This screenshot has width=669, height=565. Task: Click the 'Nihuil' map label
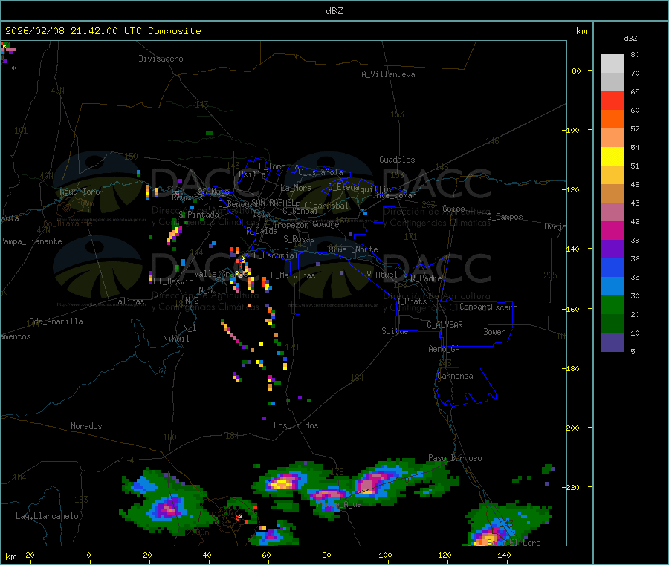(x=175, y=339)
